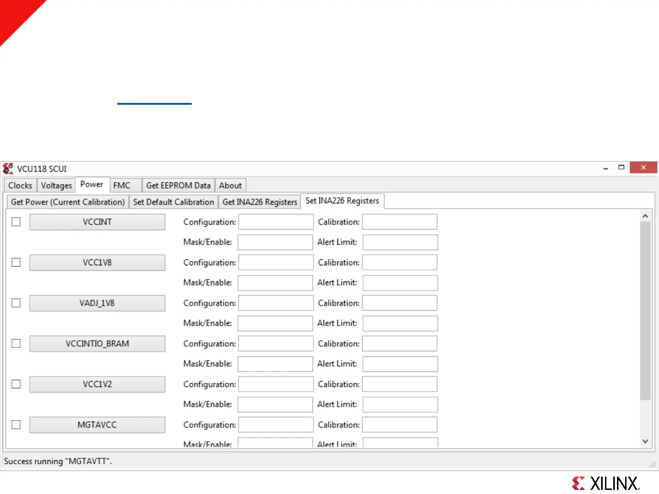
Task: Minimize the VCU118 SCUI window
Action: point(606,168)
